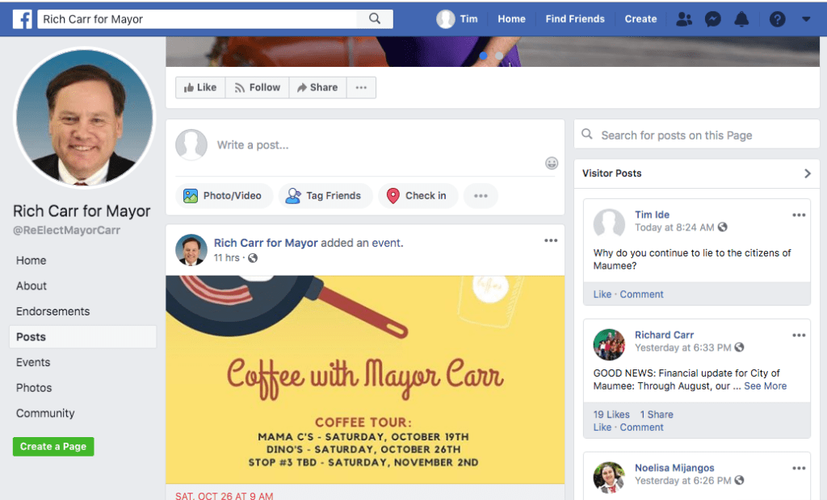Like Tim Ide's visitor post
This screenshot has height=500, width=827.
pos(602,294)
